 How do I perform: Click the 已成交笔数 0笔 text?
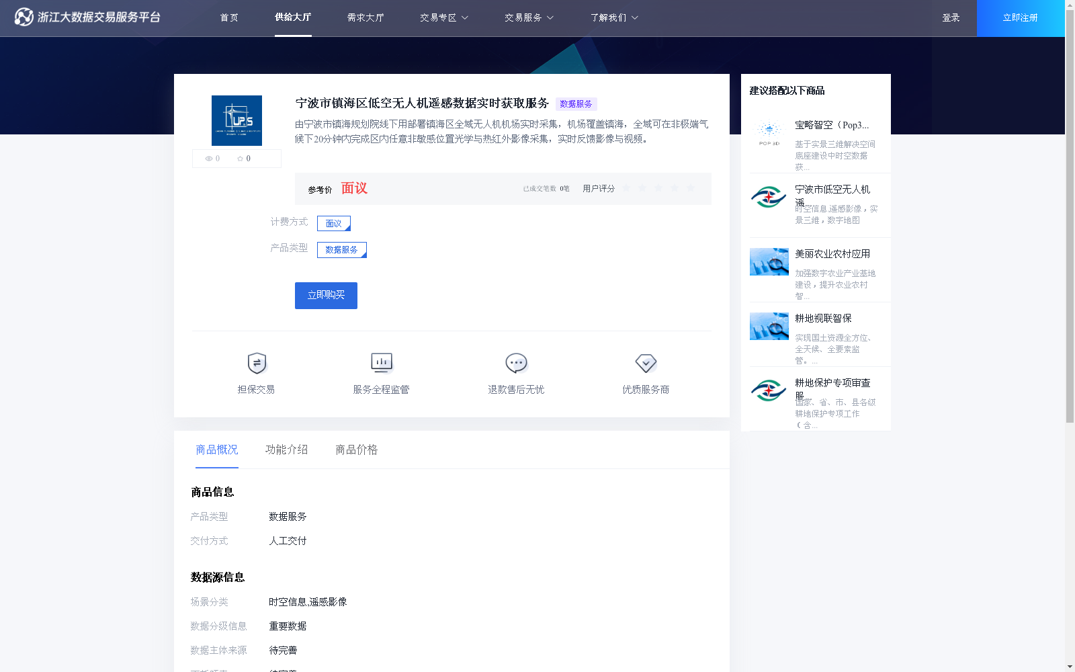[x=546, y=189]
